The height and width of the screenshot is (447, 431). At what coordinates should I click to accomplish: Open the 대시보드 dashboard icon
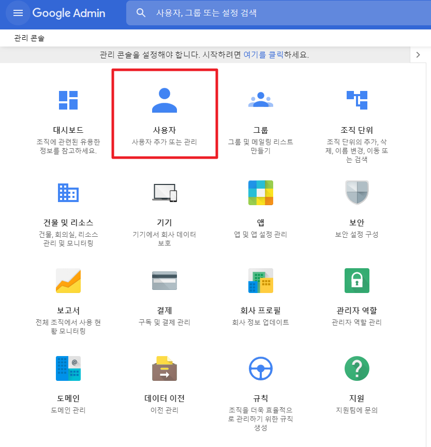pos(68,100)
